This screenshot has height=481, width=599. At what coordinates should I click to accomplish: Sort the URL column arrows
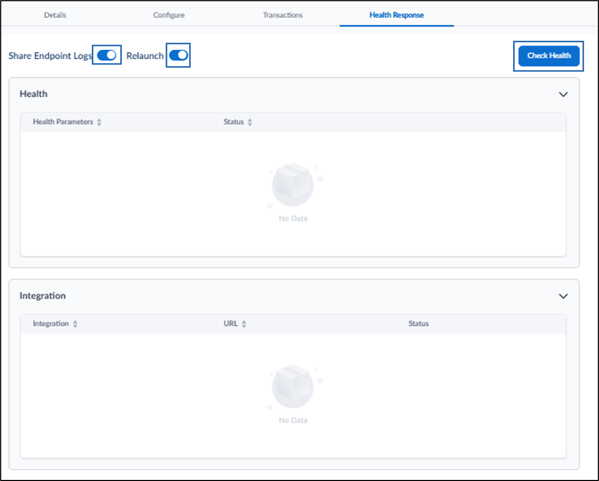(x=244, y=324)
